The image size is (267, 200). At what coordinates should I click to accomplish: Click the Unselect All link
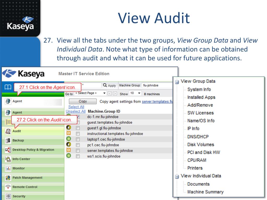(76, 111)
